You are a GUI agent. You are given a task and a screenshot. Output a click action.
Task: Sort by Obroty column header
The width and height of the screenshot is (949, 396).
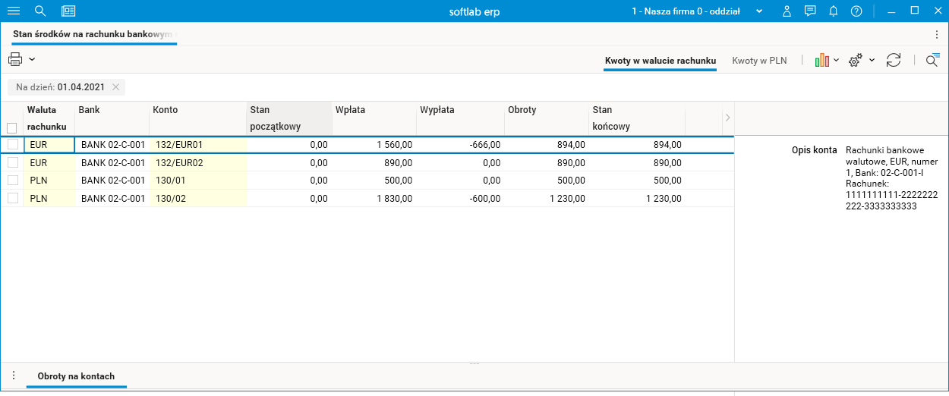click(547, 118)
